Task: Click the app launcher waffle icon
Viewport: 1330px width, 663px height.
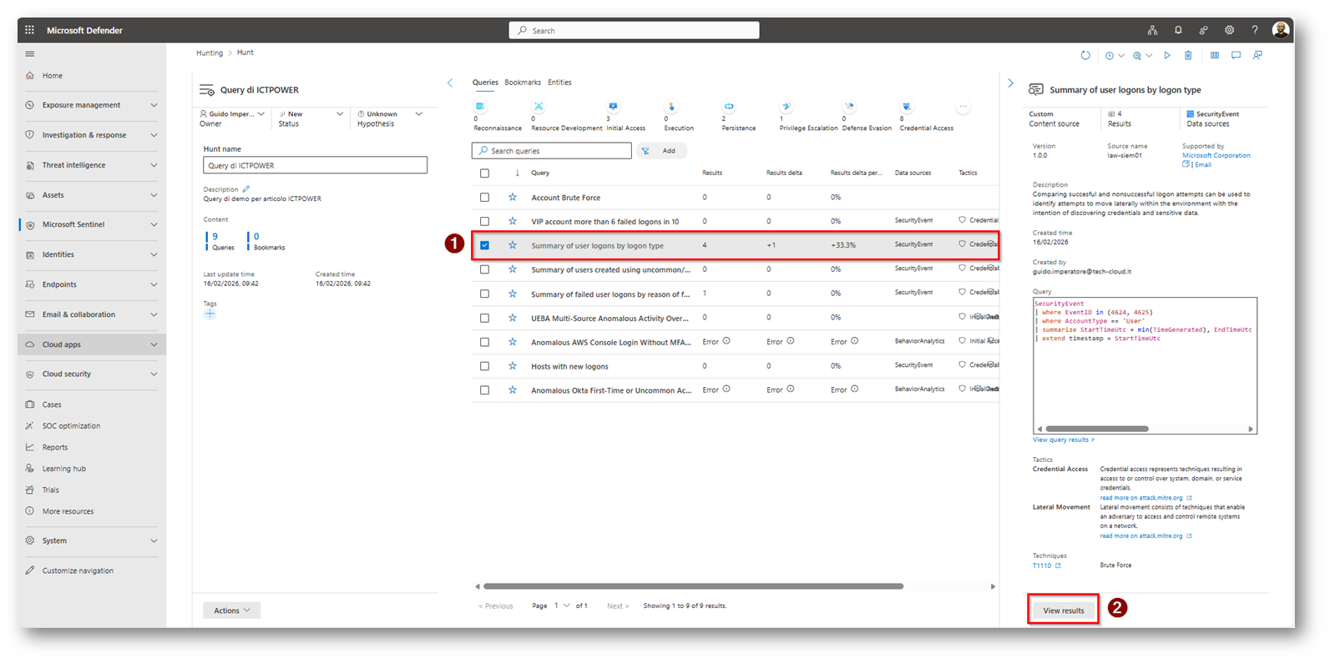Action: tap(29, 30)
